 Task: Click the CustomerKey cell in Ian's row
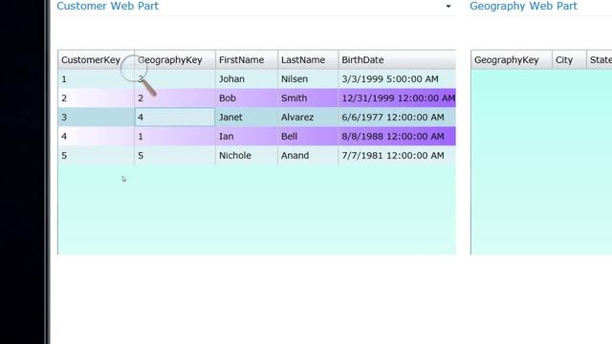[x=96, y=136]
